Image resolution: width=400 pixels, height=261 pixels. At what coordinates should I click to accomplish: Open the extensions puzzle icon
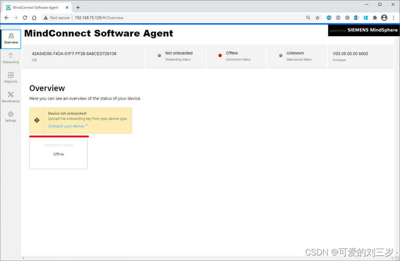coord(375,18)
